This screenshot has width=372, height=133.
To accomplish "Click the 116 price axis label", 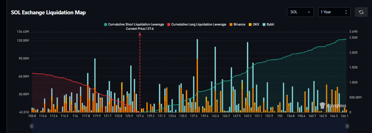I will [75, 116].
